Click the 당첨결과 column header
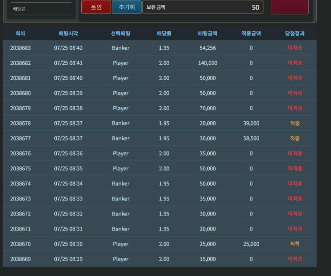 coord(295,33)
